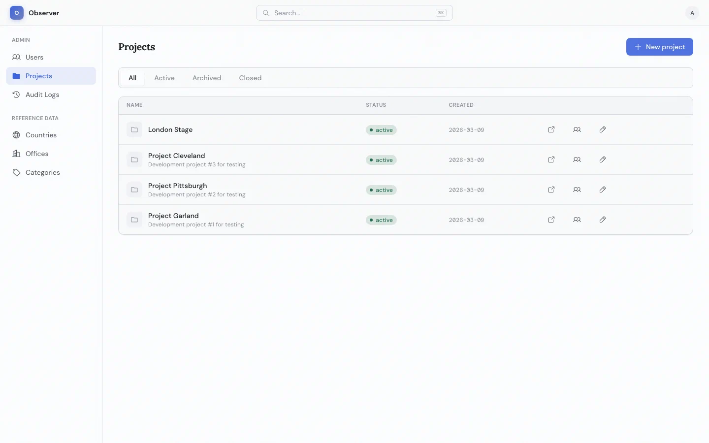
Task: Open Project Garland external link icon
Action: (x=551, y=220)
